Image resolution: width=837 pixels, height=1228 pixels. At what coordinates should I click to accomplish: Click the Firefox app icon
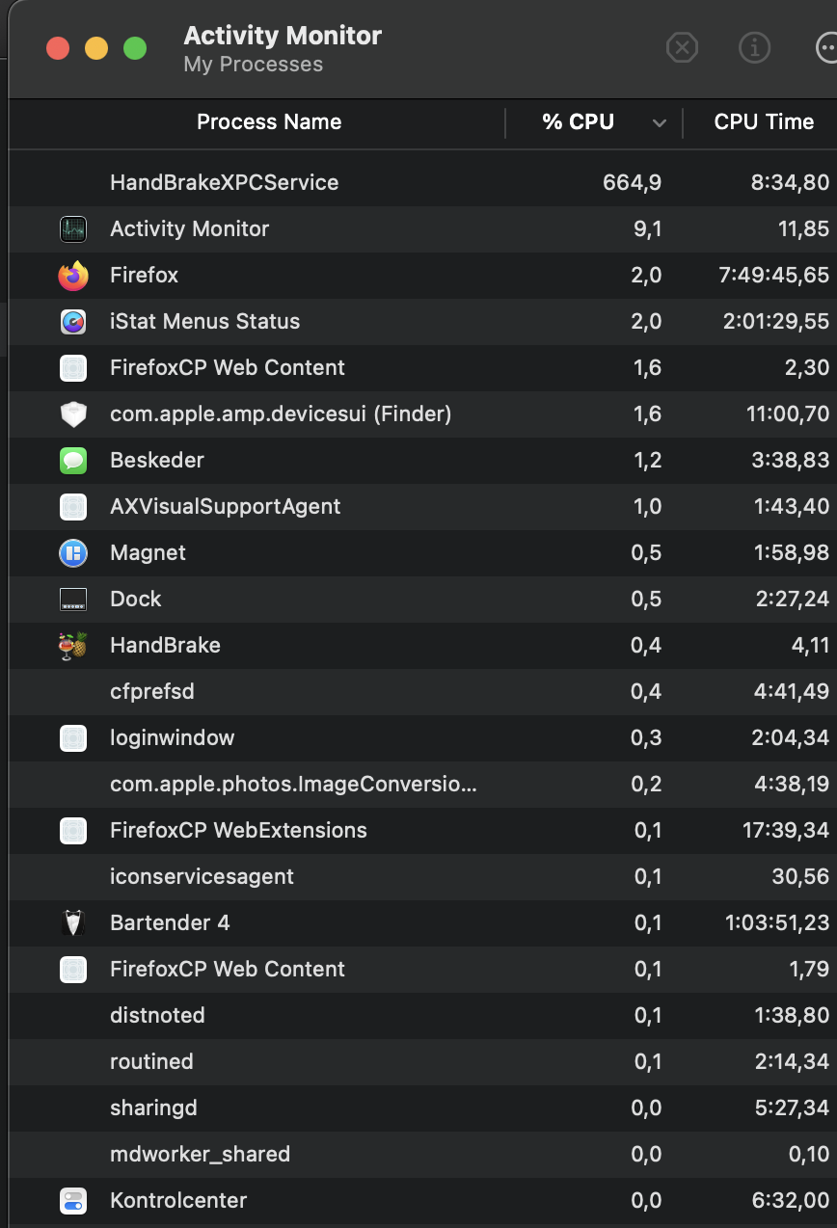[x=73, y=276]
